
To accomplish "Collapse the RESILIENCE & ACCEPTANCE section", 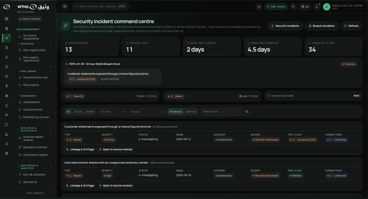I will pyautogui.click(x=35, y=129).
